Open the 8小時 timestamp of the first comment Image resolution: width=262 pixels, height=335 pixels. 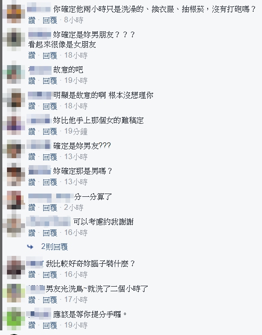point(73,20)
